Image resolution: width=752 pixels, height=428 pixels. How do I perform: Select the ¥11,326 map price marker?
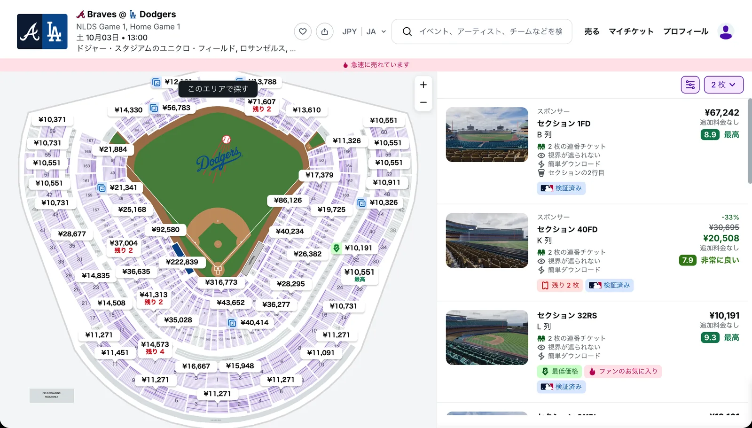click(x=347, y=140)
